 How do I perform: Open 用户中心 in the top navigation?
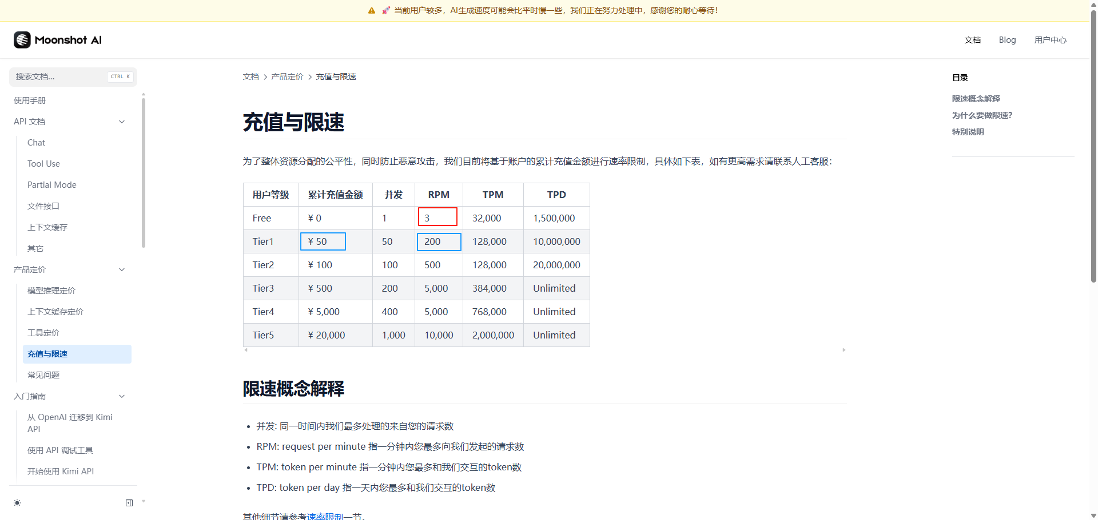click(x=1050, y=40)
